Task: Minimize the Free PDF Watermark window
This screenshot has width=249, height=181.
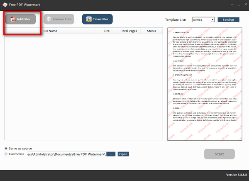Action: coord(239,5)
